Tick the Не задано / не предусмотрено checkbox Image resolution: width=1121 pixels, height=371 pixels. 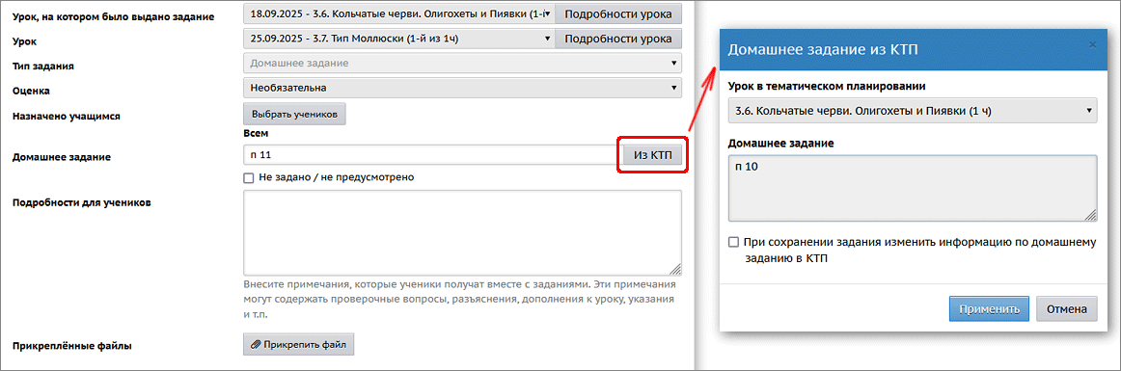click(249, 177)
